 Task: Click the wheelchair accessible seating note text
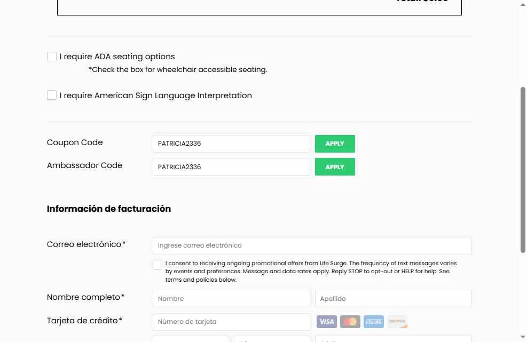coord(178,69)
